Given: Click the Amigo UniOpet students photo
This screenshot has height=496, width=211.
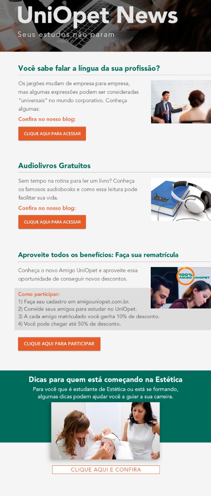Looking at the screenshot, I should click(x=181, y=288).
